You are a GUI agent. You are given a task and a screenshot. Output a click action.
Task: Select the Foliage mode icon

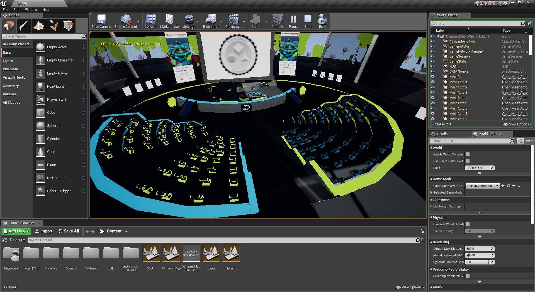click(x=53, y=26)
